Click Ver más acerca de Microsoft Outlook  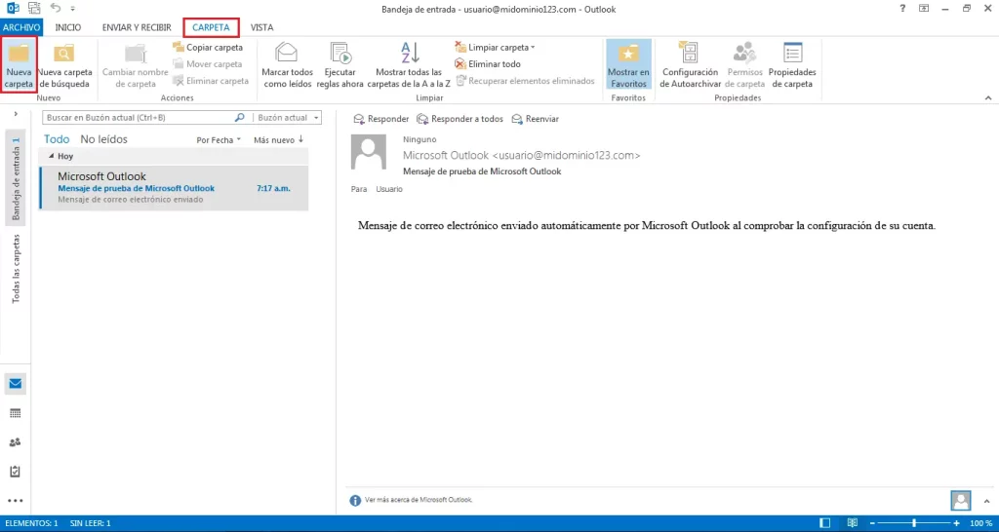(419, 500)
